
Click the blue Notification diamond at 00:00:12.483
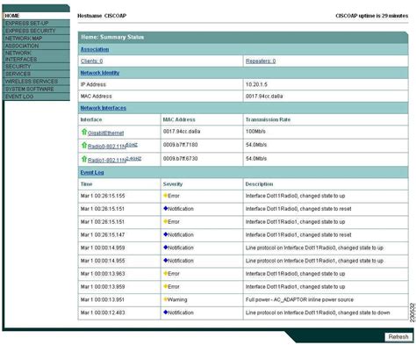point(166,313)
